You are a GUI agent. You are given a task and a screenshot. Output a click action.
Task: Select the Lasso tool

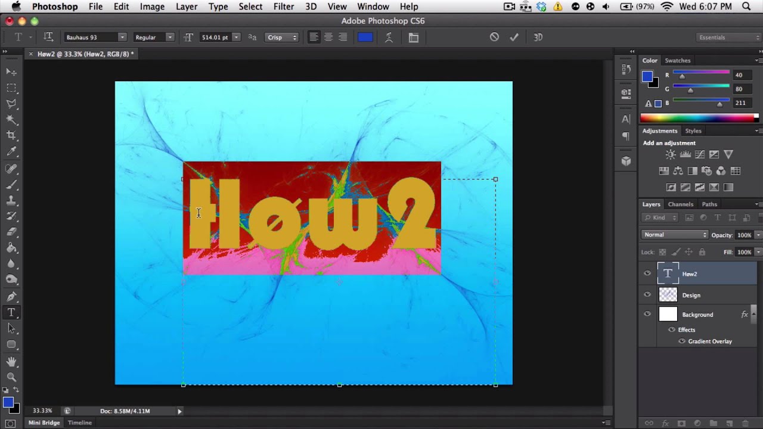tap(11, 104)
